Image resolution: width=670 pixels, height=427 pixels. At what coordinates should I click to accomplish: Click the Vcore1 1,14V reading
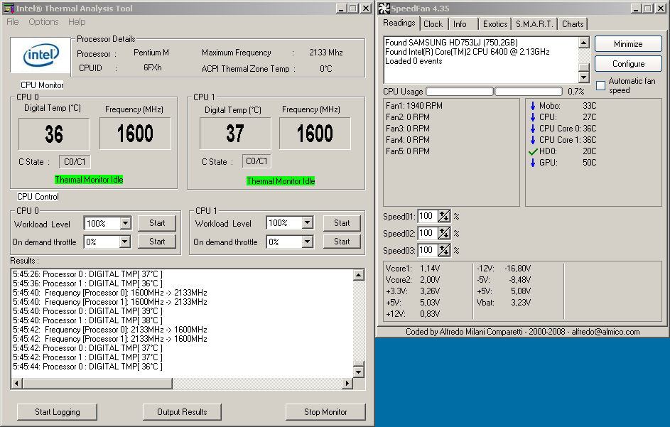pyautogui.click(x=413, y=269)
